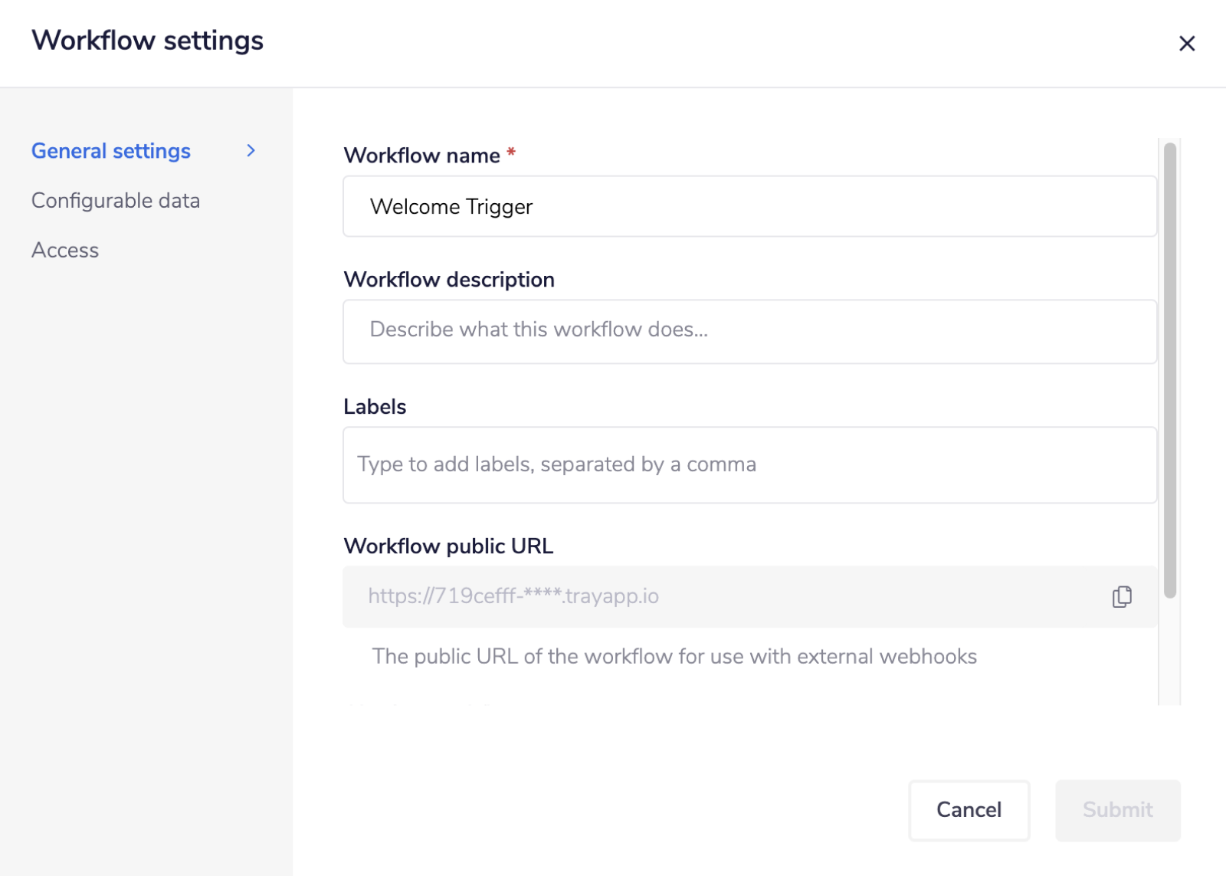Cancel the workflow settings changes
The image size is (1226, 876).
(x=969, y=810)
